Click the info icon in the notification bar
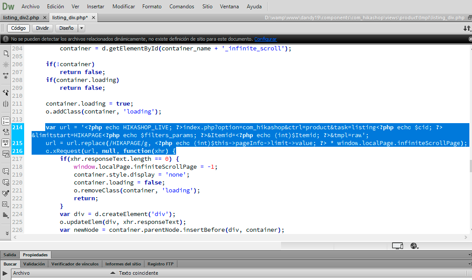472x280 pixels. point(5,39)
